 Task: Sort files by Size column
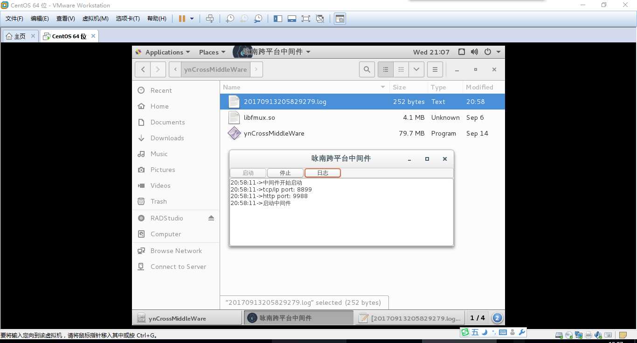click(409, 87)
